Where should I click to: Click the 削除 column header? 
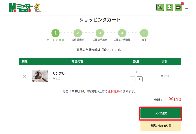(x=25, y=62)
